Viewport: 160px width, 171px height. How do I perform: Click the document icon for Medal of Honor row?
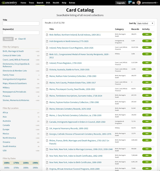tap(47, 55)
